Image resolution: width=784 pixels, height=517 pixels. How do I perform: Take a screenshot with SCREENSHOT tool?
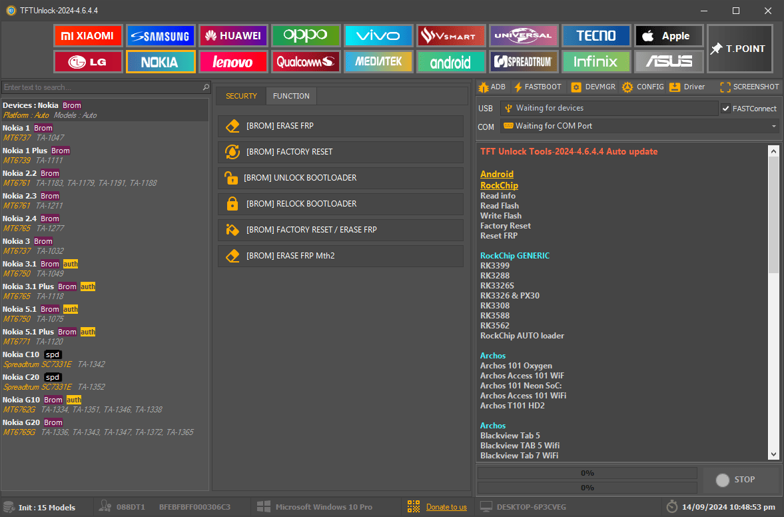(749, 87)
